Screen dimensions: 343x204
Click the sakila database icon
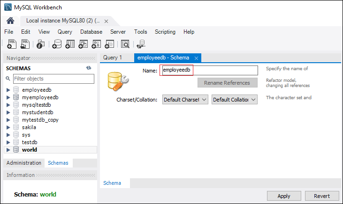(16, 127)
